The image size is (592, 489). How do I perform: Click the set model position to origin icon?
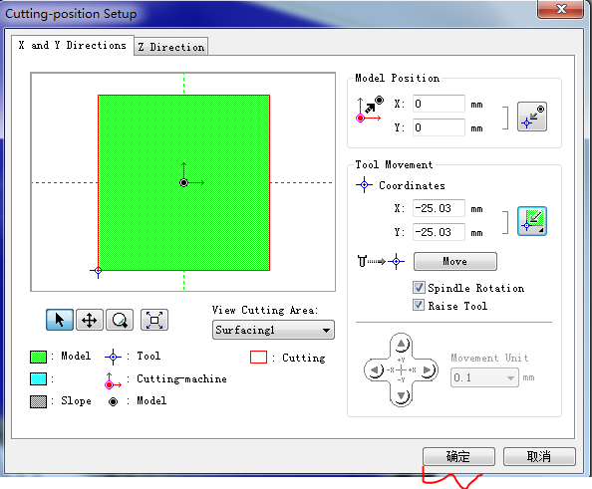(532, 117)
